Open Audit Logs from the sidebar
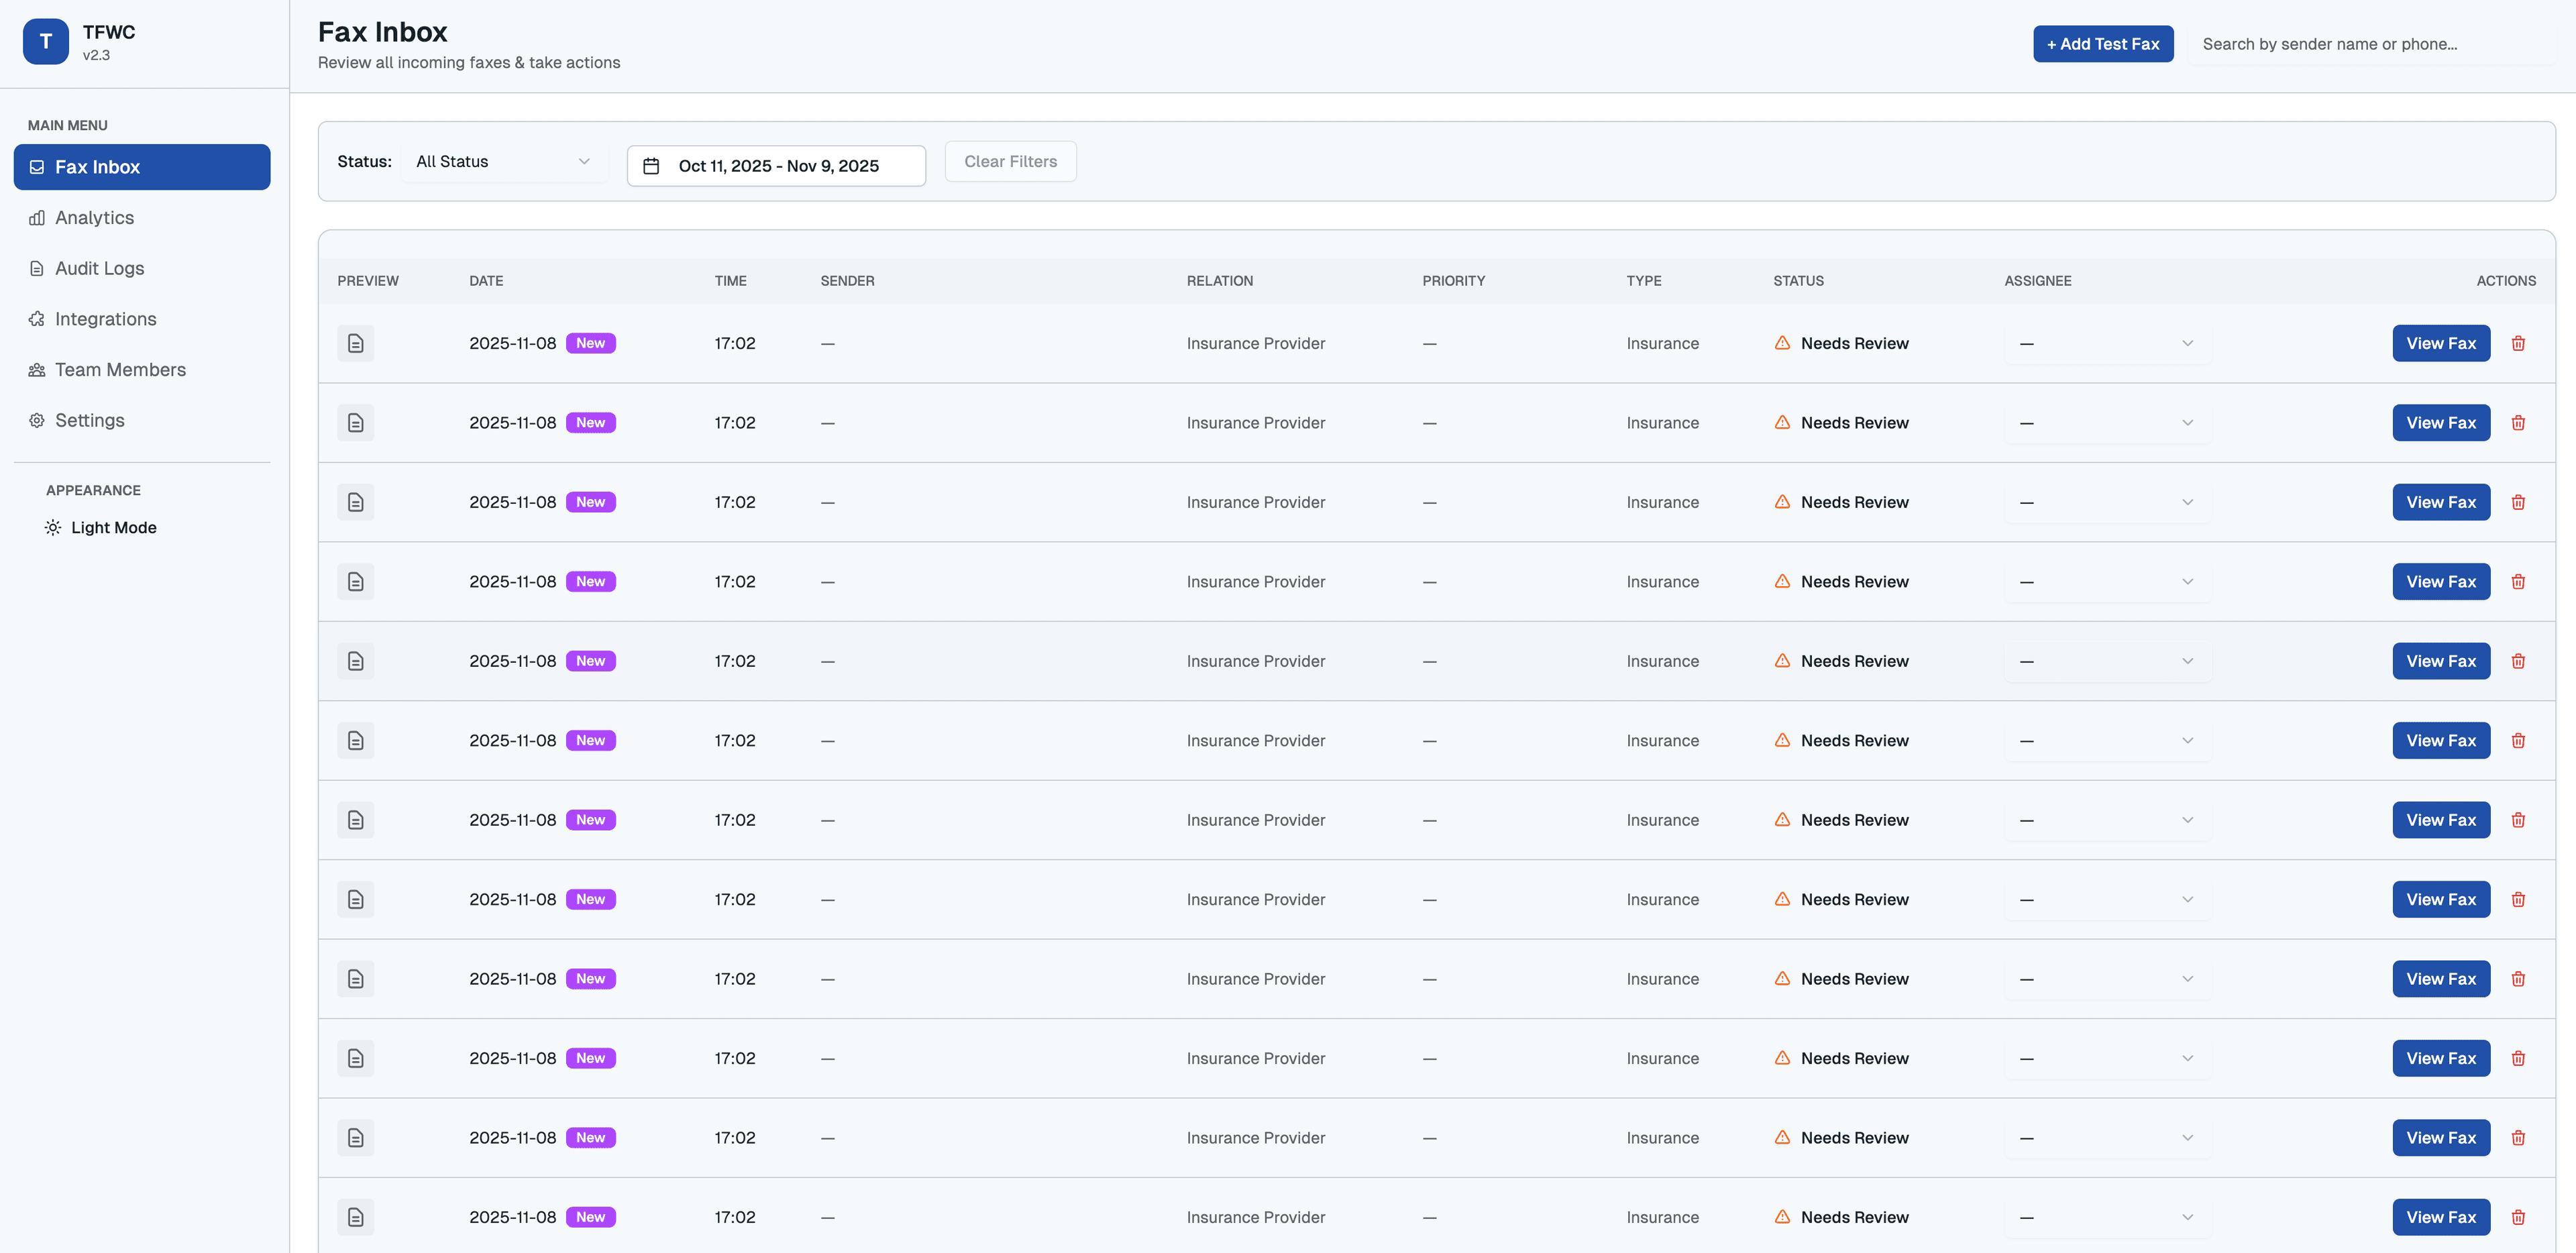The height and width of the screenshot is (1253, 2576). [x=99, y=268]
